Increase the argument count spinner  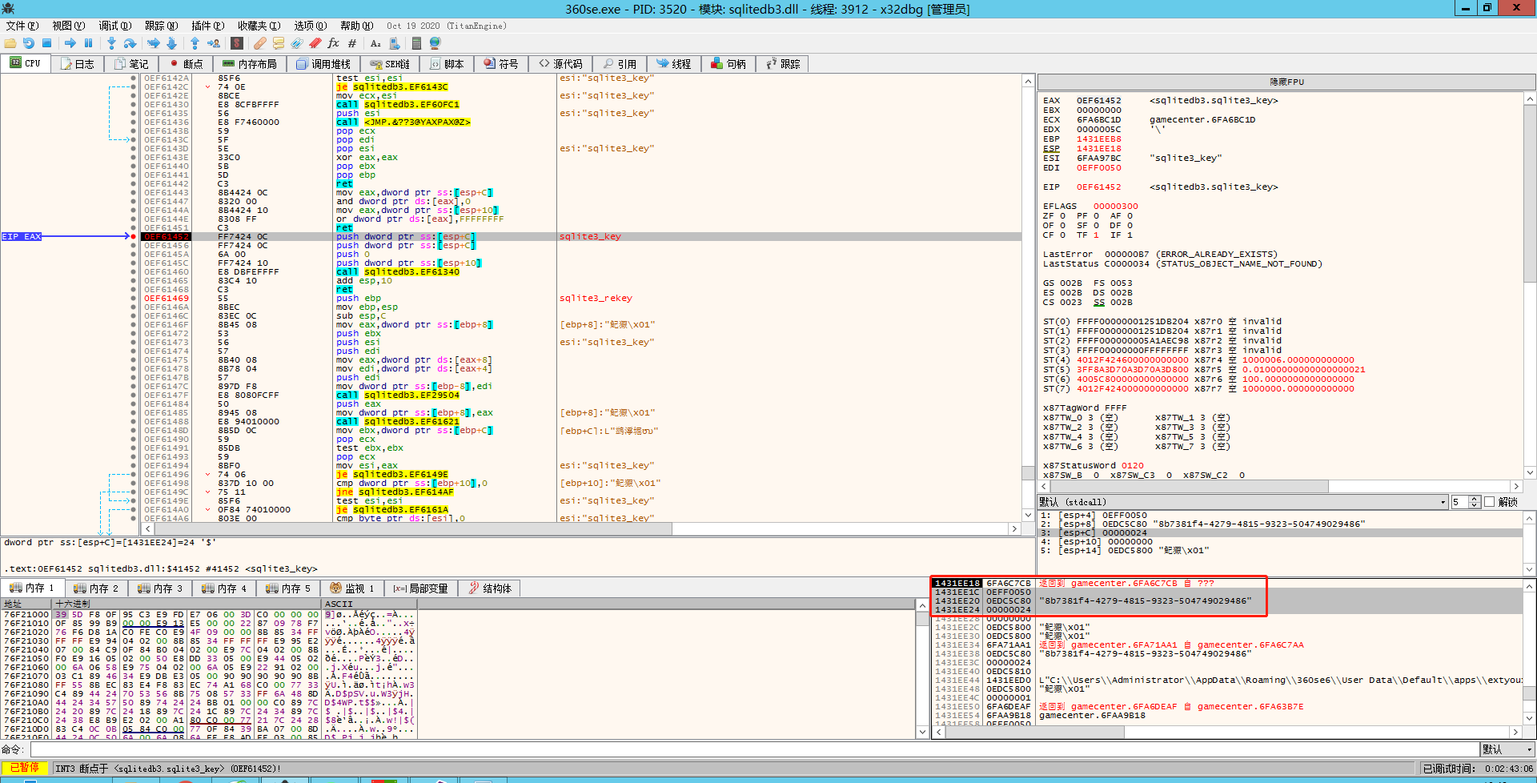[x=1475, y=499]
